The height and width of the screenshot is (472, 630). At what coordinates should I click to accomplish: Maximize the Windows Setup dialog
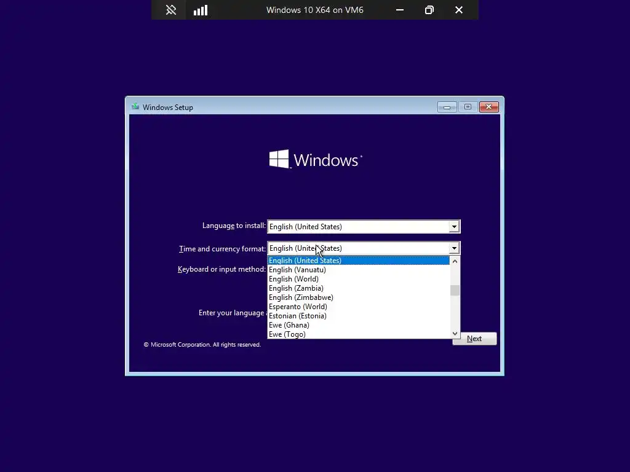point(468,107)
